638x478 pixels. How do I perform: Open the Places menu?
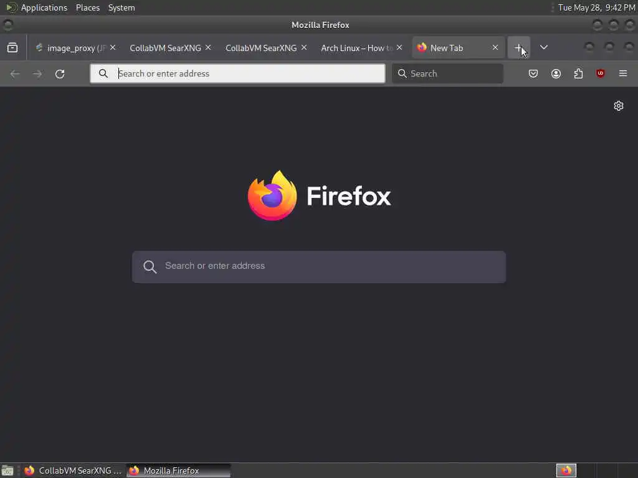[x=87, y=7]
